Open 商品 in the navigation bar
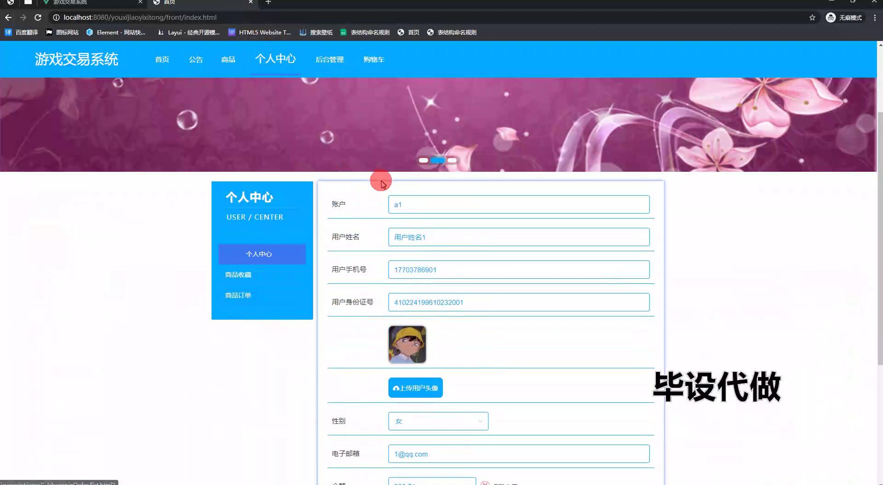883x485 pixels. click(x=228, y=60)
